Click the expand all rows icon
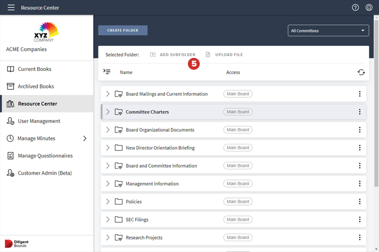Image resolution: width=379 pixels, height=252 pixels. pos(107,72)
